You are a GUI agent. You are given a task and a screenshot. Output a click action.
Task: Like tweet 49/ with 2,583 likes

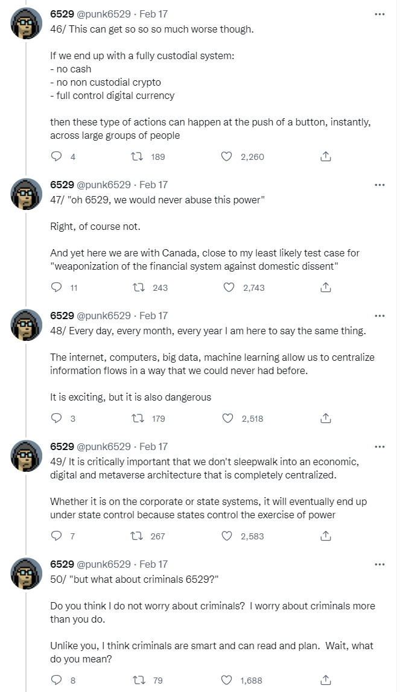[x=227, y=536]
